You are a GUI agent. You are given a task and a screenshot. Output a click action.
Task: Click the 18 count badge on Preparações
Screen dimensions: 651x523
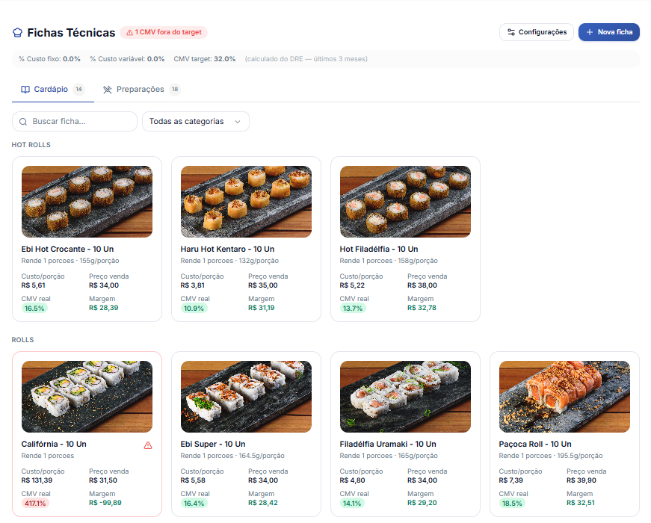(x=175, y=89)
